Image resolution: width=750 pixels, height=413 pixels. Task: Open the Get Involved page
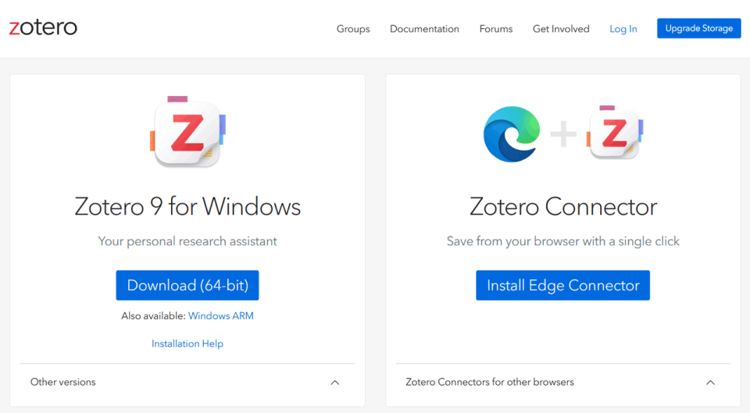tap(561, 29)
